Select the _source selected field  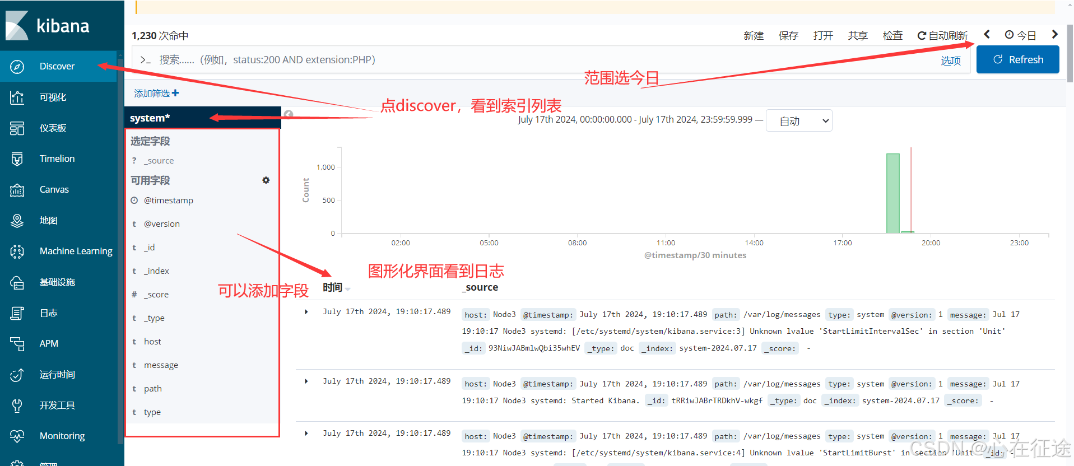click(159, 161)
